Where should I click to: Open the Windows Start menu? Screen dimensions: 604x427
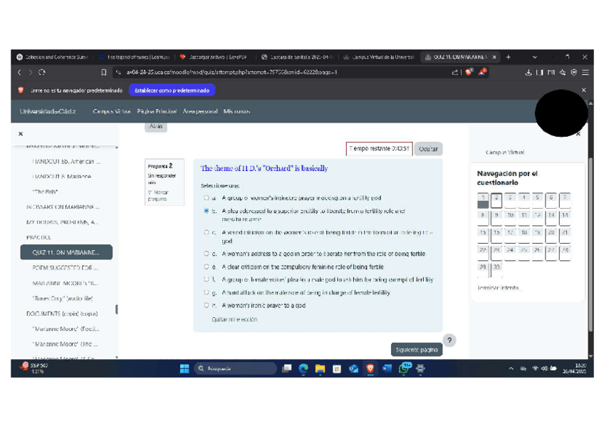[x=184, y=369]
